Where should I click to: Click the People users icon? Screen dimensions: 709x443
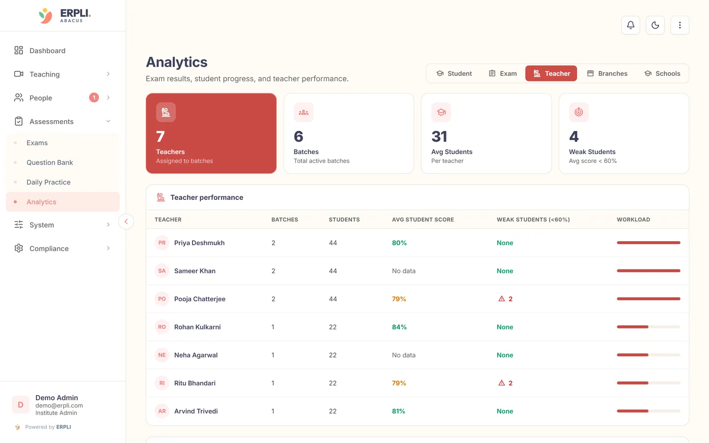pyautogui.click(x=19, y=97)
